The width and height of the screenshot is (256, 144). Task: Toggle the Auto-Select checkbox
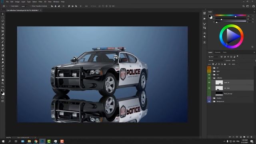tap(10, 6)
